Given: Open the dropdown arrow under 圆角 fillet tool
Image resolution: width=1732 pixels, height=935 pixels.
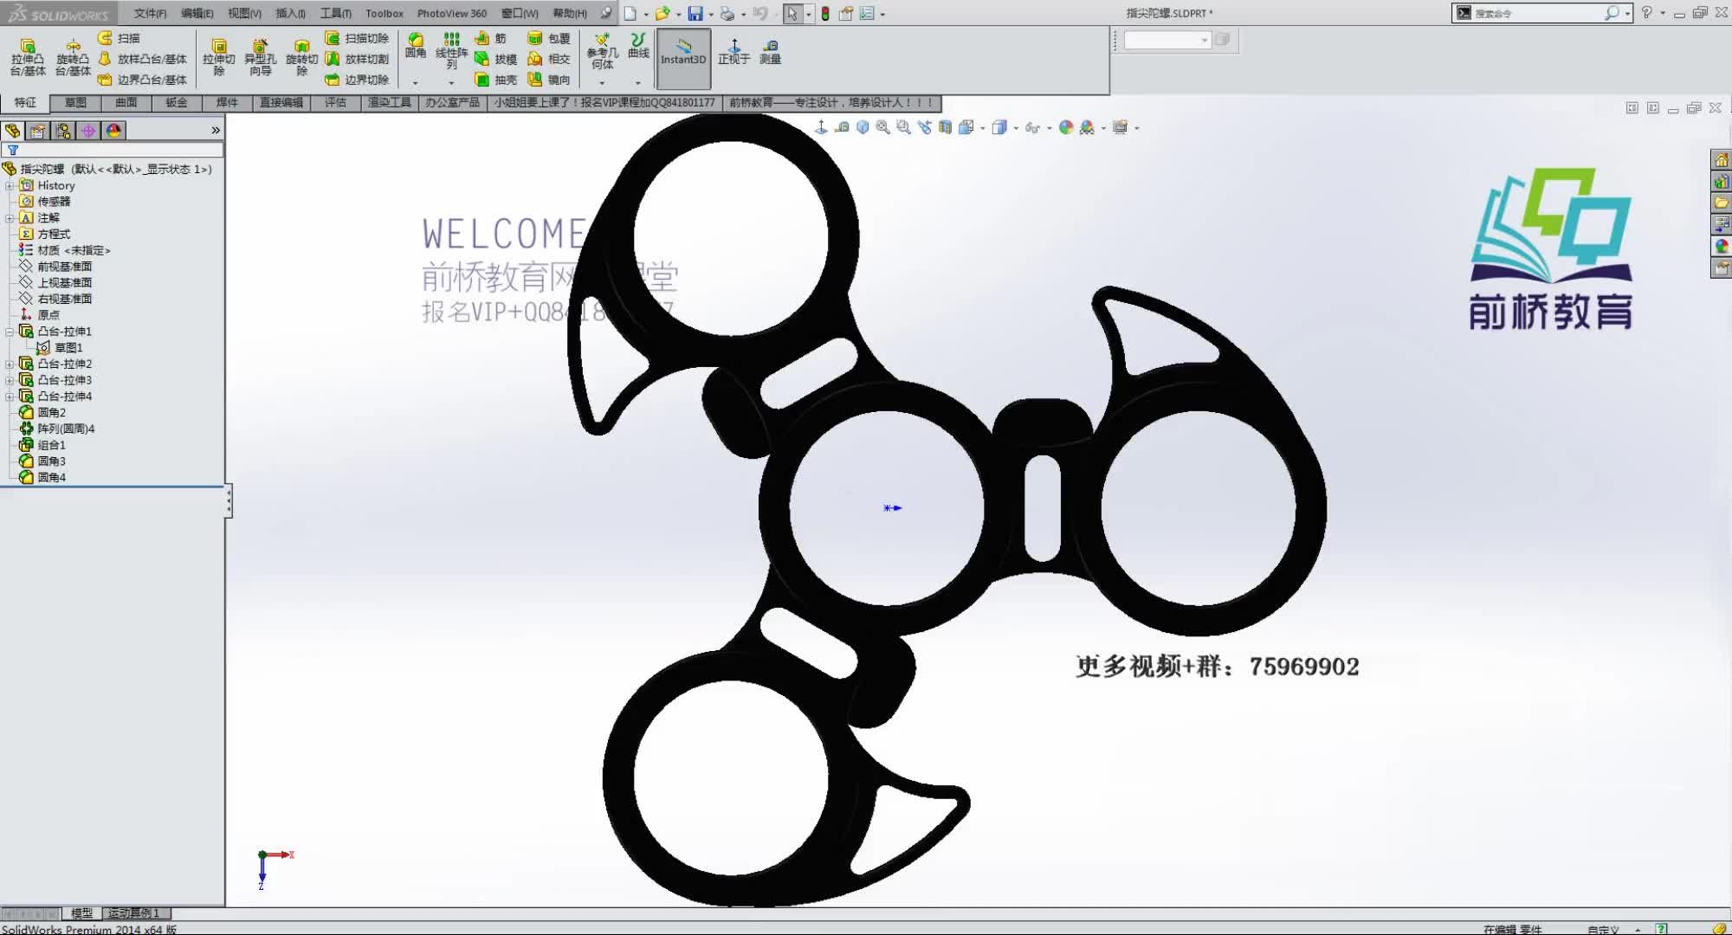Looking at the screenshot, I should pos(416,83).
